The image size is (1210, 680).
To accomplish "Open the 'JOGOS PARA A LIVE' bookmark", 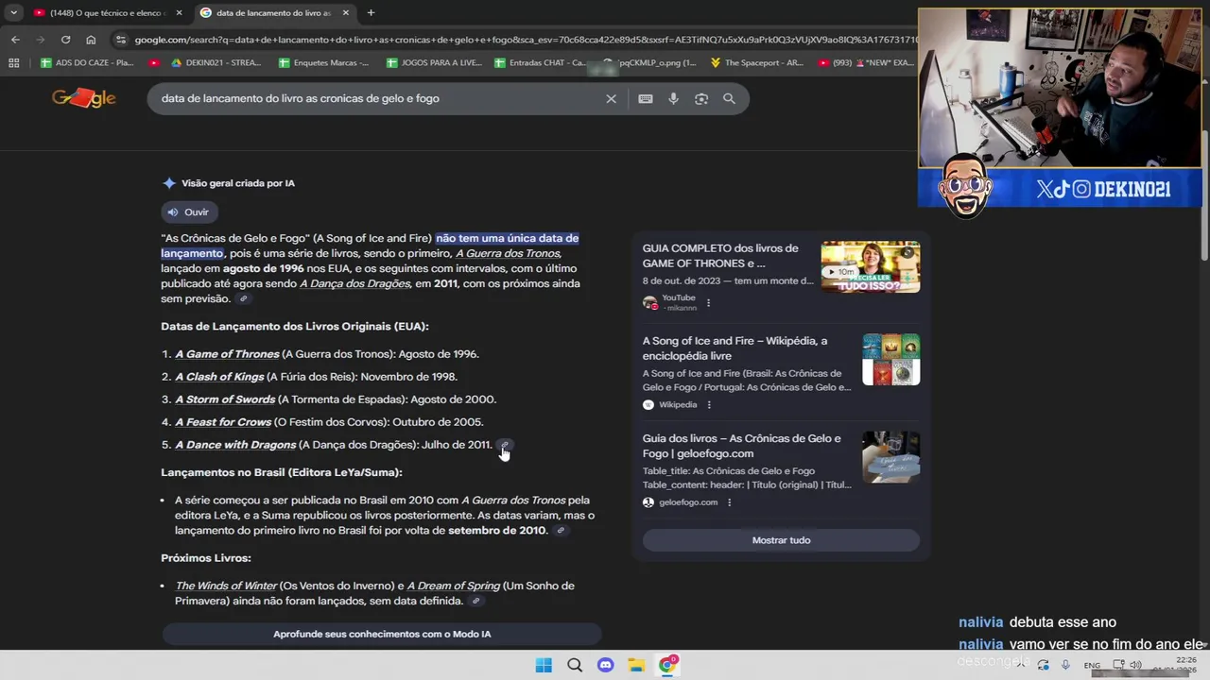I will pos(434,62).
